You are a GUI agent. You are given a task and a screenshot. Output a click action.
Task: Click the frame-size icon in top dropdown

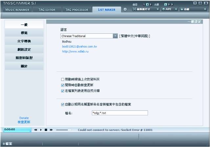click(135, 9)
